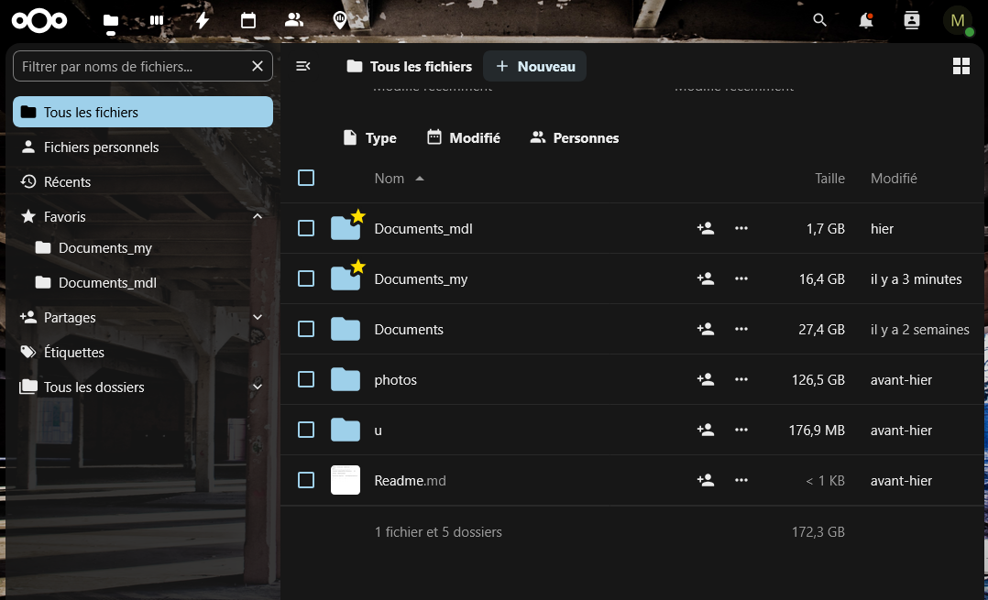Open the Calendar app in top bar
This screenshot has width=988, height=600.
click(248, 20)
